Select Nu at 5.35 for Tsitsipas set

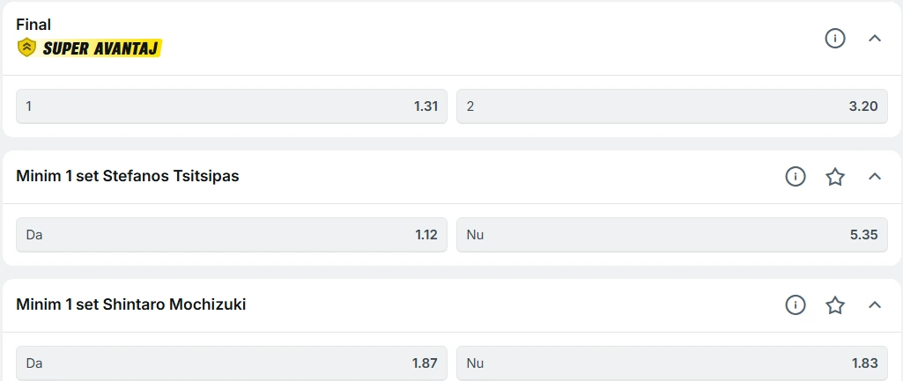tap(671, 235)
